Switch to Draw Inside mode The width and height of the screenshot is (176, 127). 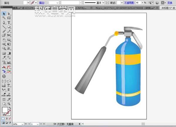click(x=10, y=122)
